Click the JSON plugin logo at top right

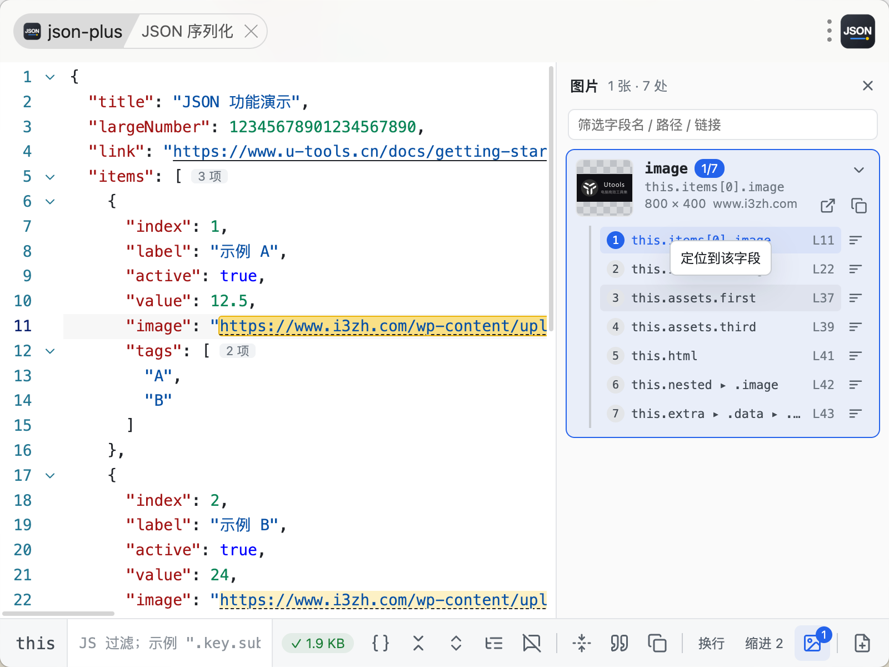click(x=857, y=31)
